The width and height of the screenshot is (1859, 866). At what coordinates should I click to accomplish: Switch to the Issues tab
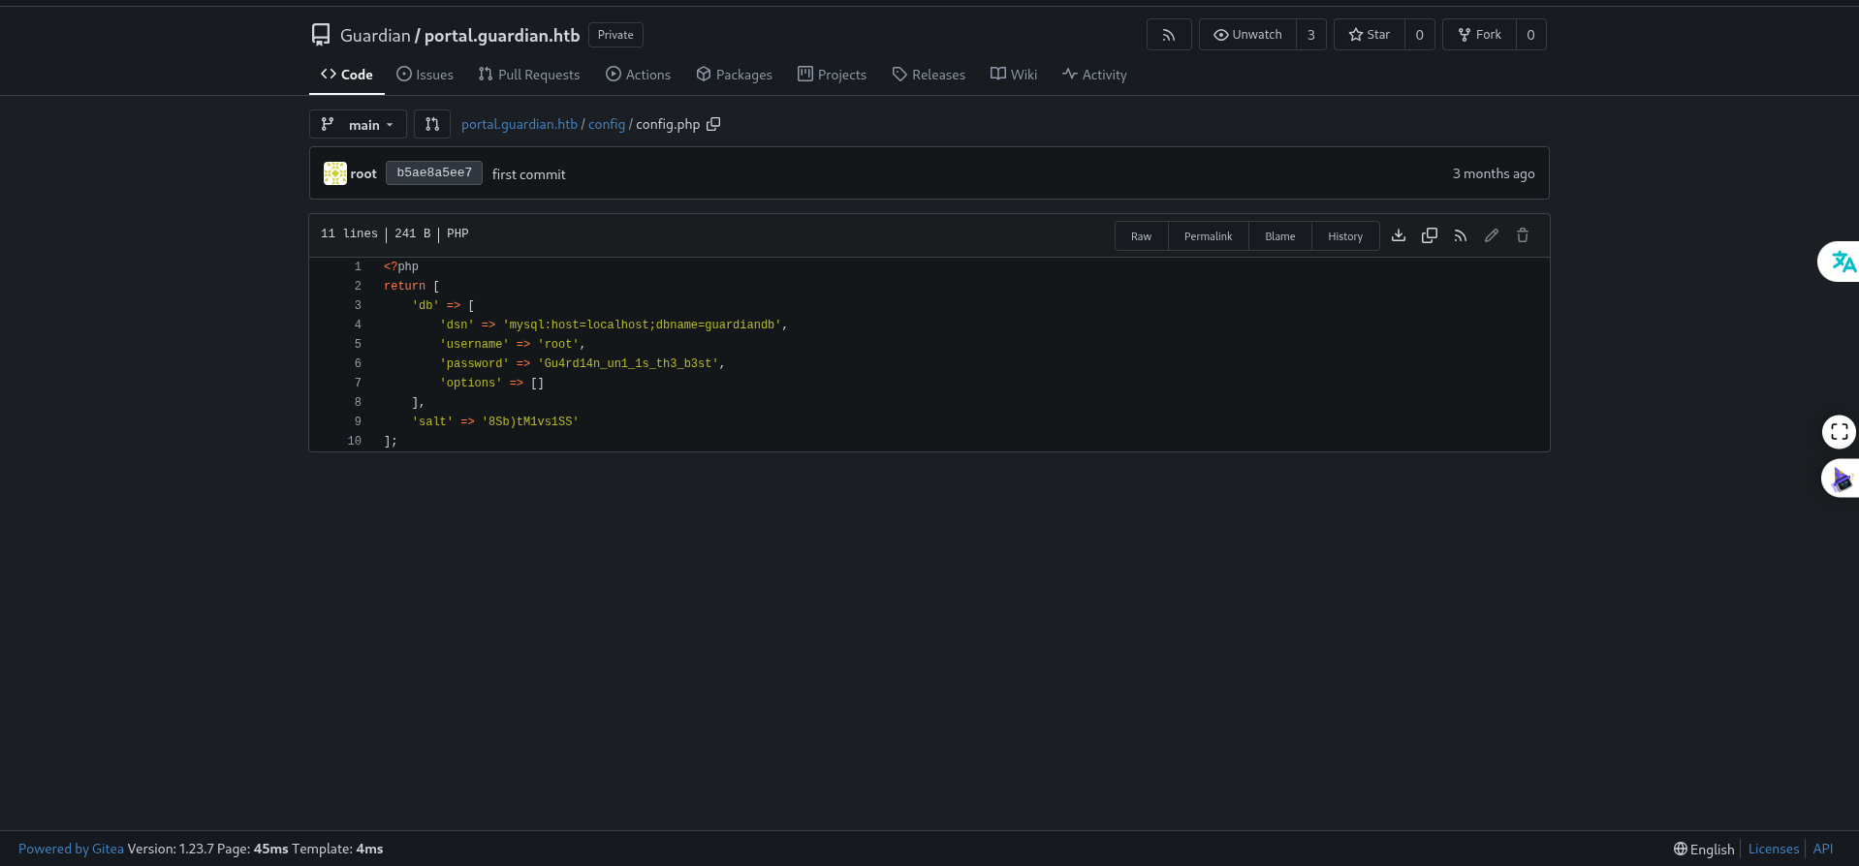click(425, 75)
